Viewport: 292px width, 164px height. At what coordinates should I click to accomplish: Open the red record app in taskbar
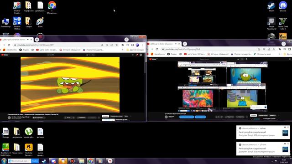pos(72,161)
